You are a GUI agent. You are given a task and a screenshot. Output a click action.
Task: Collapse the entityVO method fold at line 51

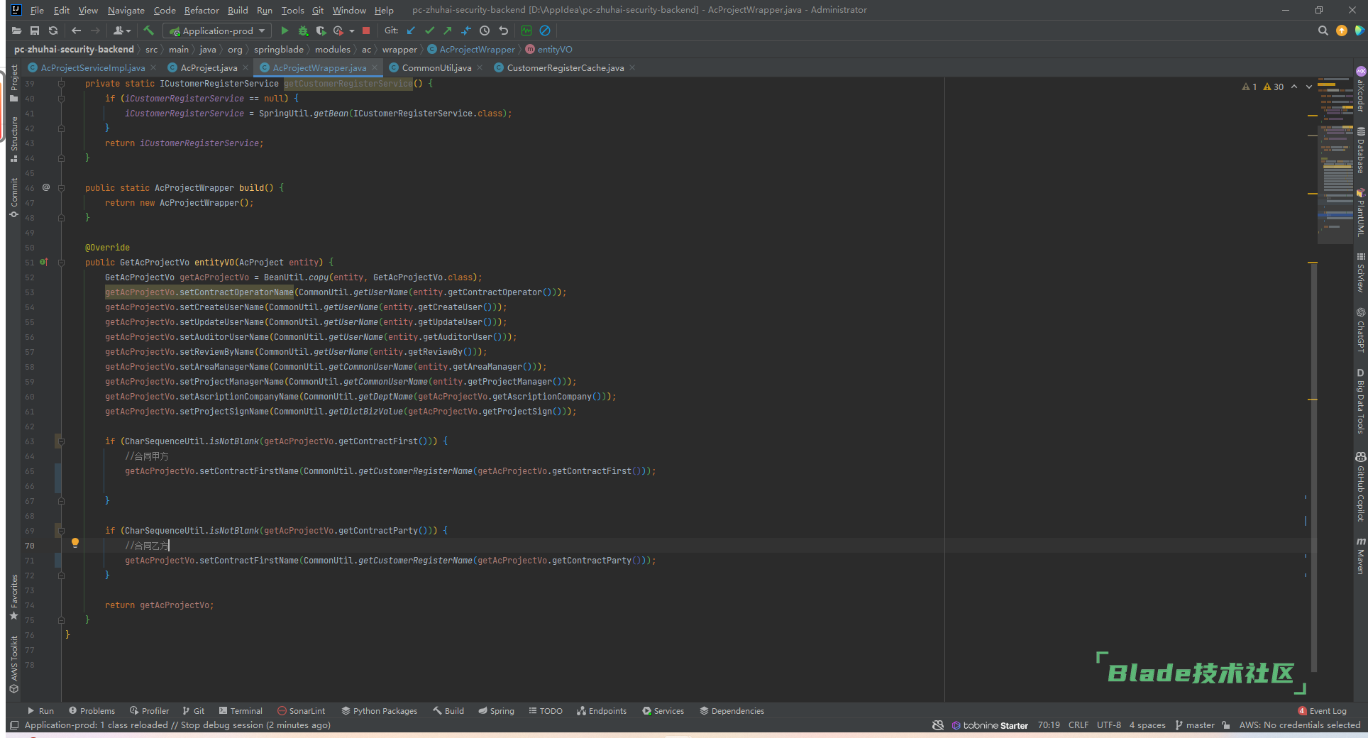61,263
